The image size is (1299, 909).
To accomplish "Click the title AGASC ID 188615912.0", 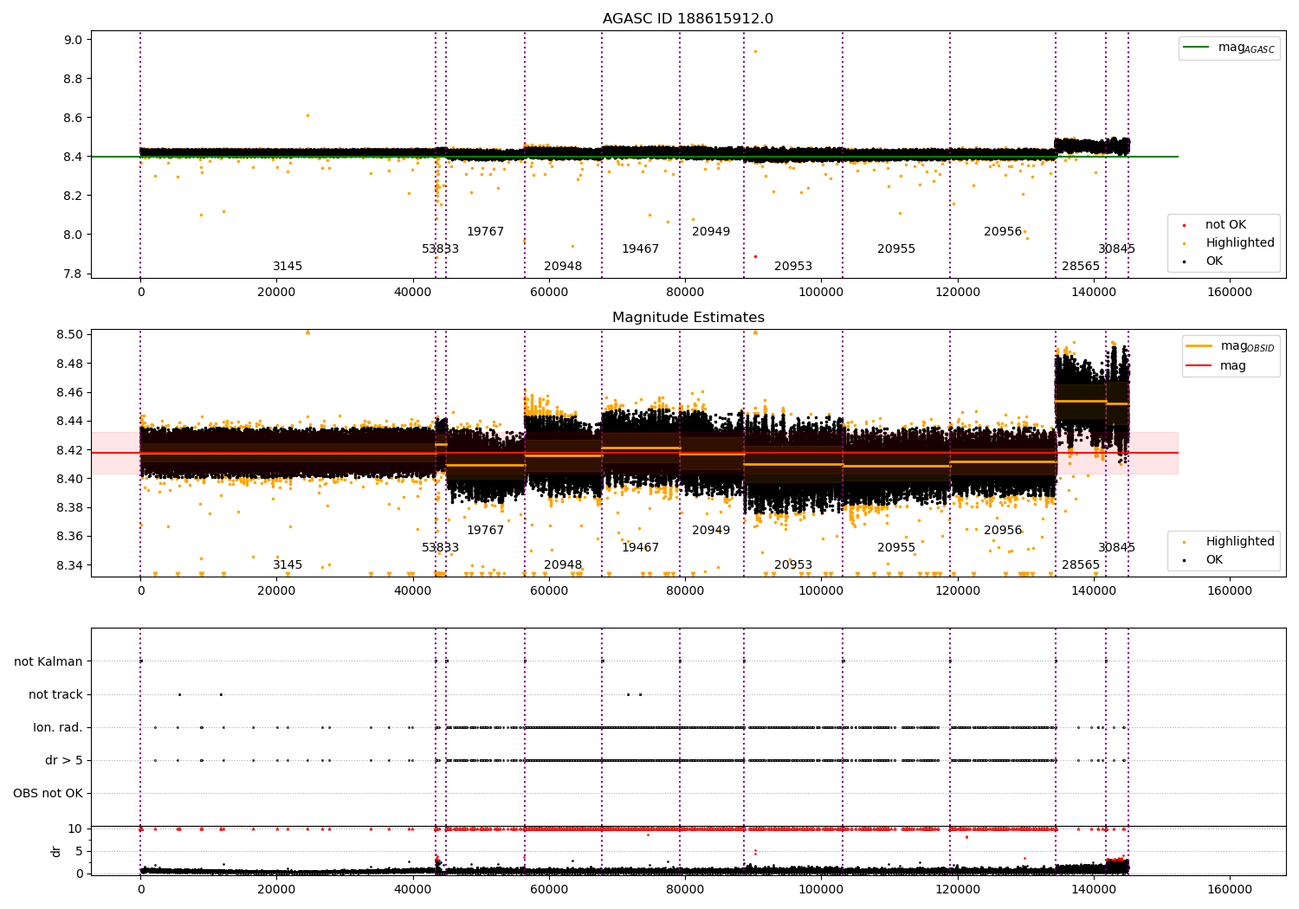I will pos(688,19).
